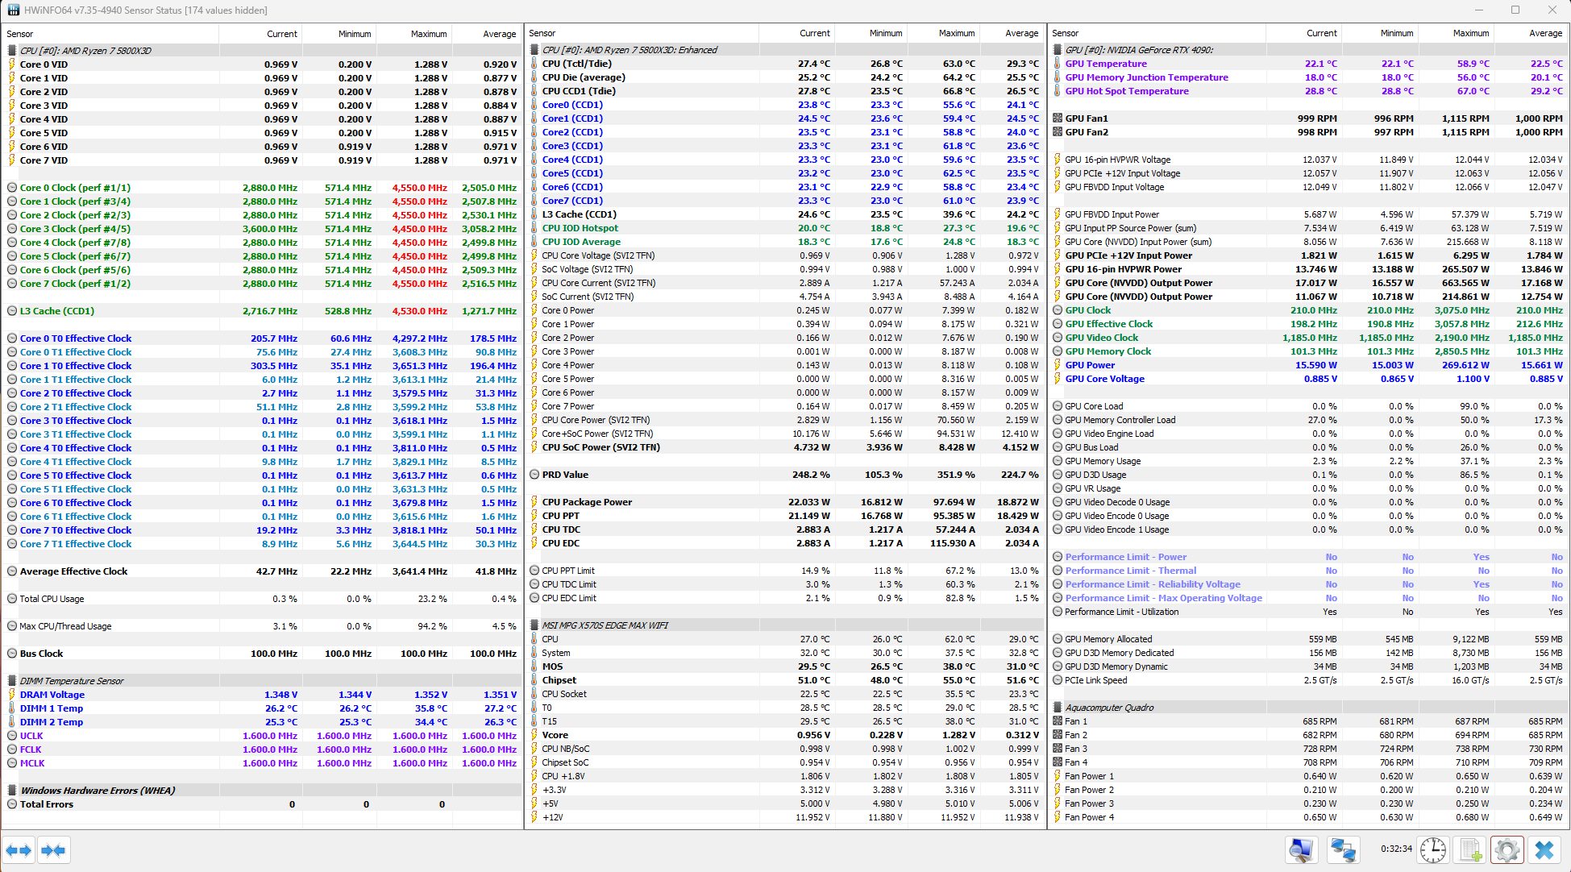Select the DIMM Temperature Sensor header

tap(72, 681)
